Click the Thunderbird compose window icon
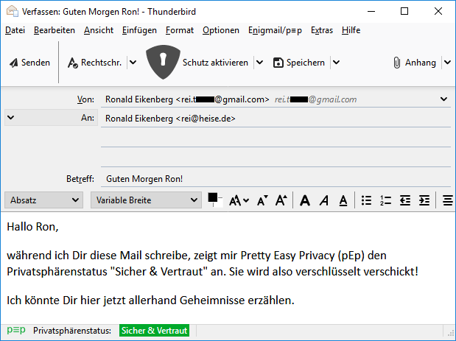 click(13, 11)
